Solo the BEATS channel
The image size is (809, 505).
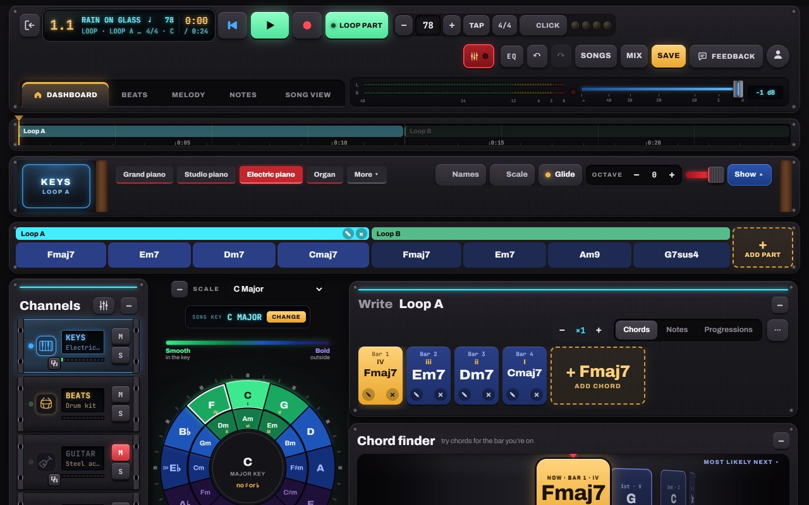tap(120, 413)
